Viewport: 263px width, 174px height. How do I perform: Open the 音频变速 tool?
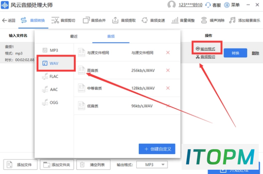[x=153, y=20]
